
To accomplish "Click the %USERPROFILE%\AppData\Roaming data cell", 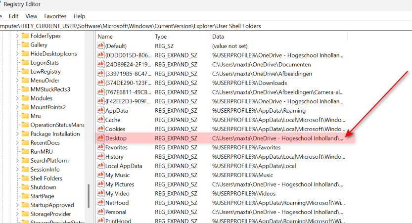I will (x=259, y=111).
